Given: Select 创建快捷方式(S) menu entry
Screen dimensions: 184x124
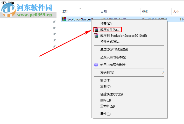Looking at the screenshot, I should click(129, 94).
